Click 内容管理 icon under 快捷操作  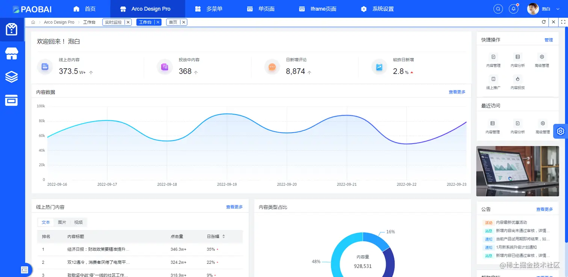493,57
